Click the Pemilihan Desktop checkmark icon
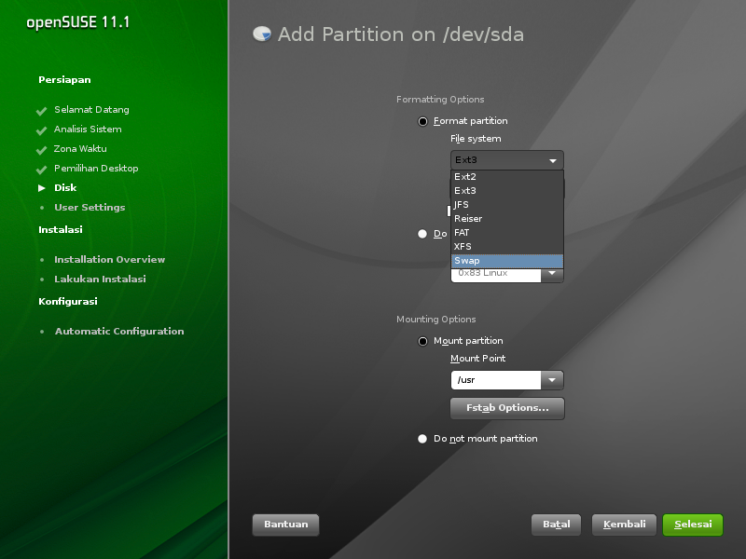 (x=41, y=170)
